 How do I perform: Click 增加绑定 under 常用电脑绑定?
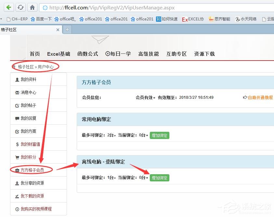click(160, 136)
